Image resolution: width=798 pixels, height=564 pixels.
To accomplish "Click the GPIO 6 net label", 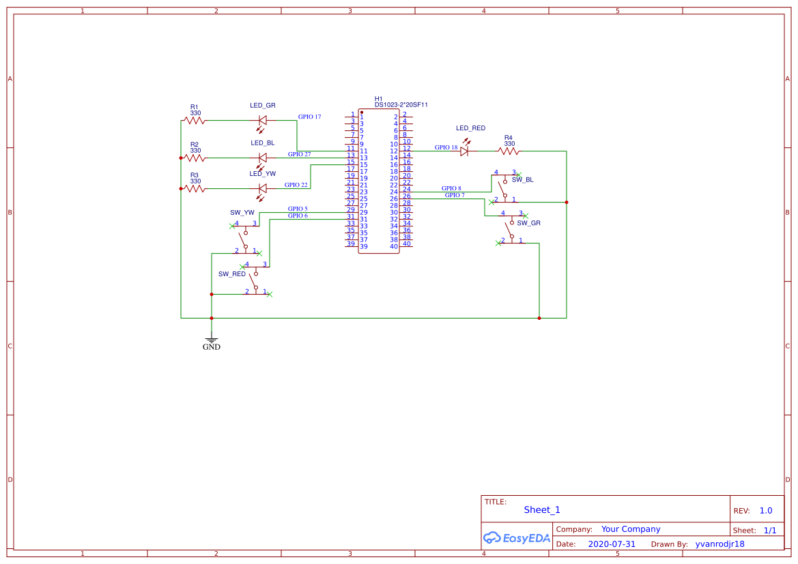I will [x=298, y=216].
